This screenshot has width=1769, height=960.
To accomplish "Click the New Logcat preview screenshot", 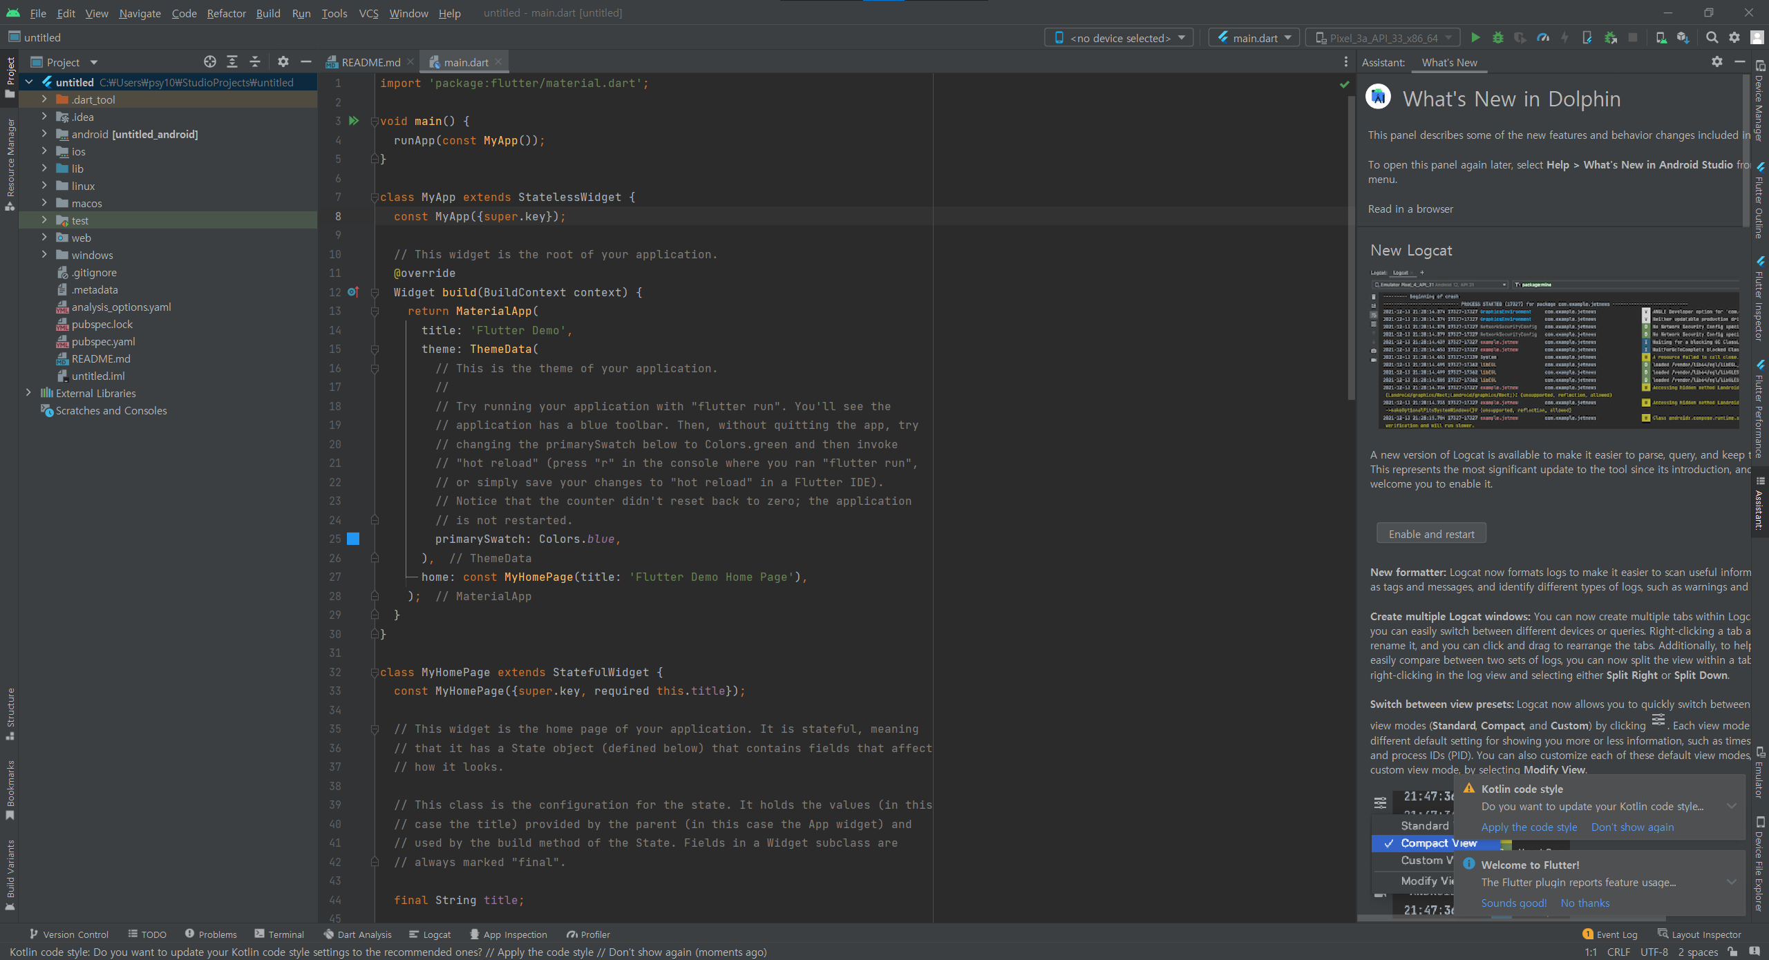I will (x=1555, y=349).
